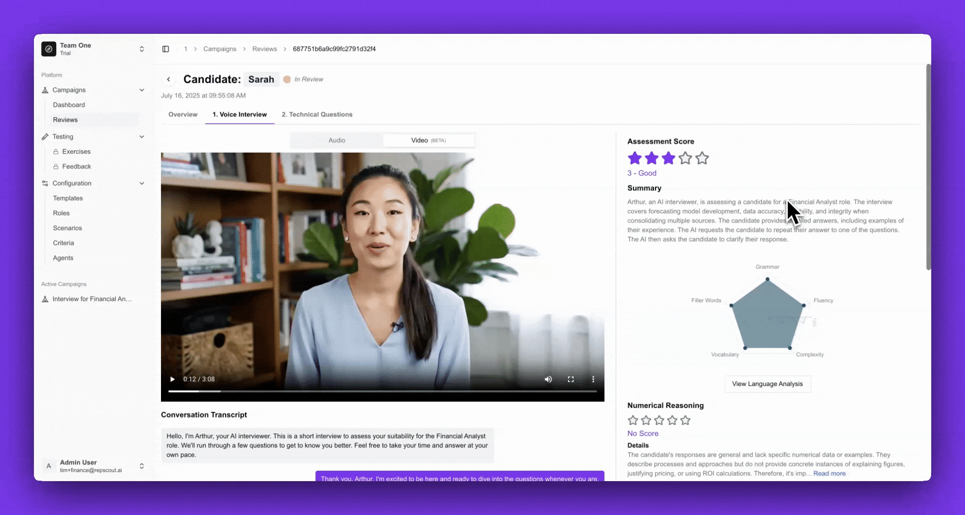The image size is (965, 515).
Task: Collapse the Configuration section chevron
Action: (142, 184)
